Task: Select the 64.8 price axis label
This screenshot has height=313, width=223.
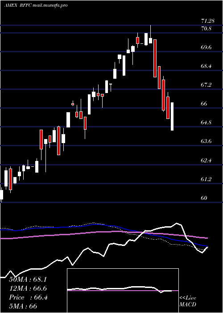Action: click(x=206, y=123)
